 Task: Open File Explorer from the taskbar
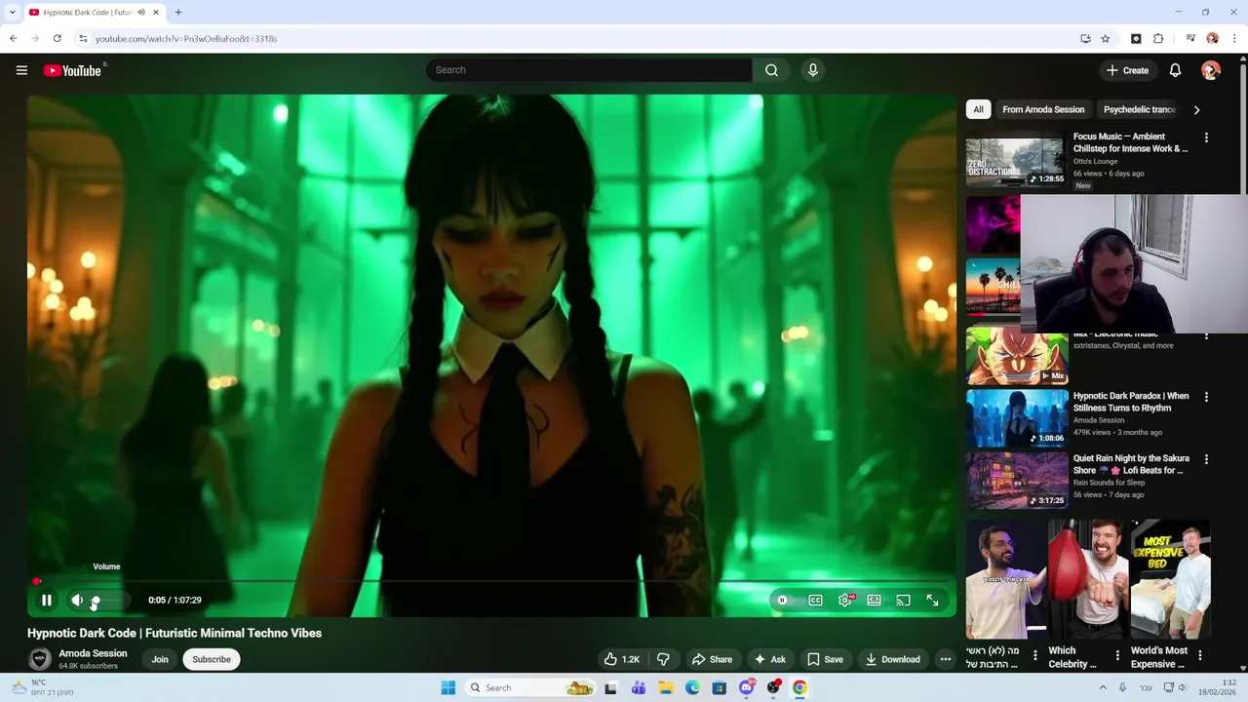(x=665, y=687)
